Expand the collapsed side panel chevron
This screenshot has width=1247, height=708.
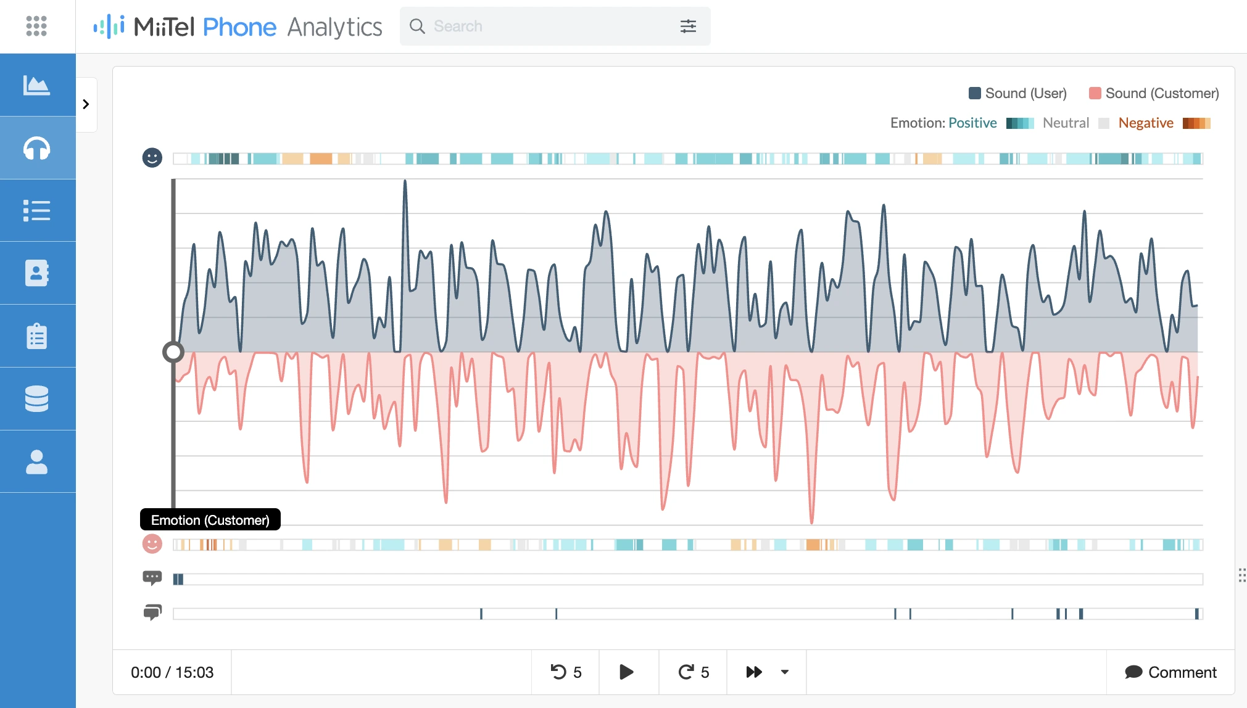pyautogui.click(x=86, y=104)
